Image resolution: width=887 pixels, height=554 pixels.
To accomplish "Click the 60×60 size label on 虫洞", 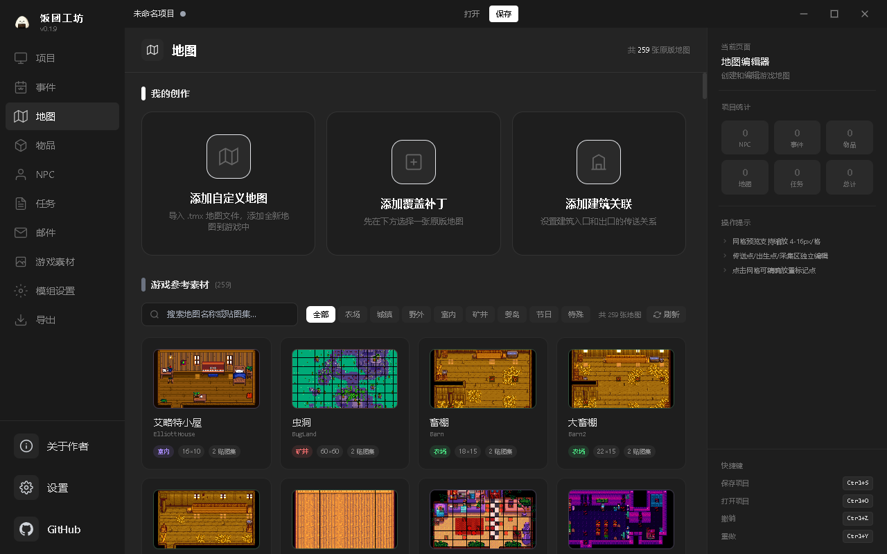I will (330, 452).
